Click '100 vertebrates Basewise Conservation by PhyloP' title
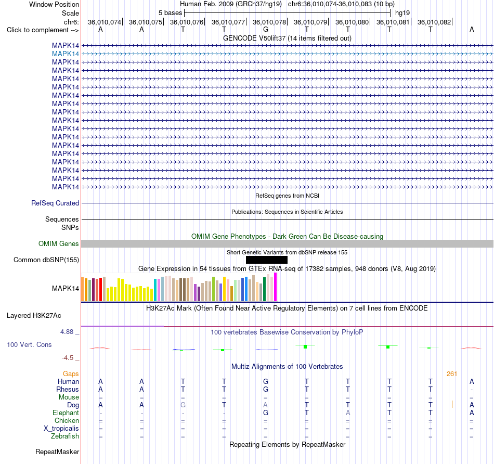Image resolution: width=494 pixels, height=464 pixels. tap(287, 332)
